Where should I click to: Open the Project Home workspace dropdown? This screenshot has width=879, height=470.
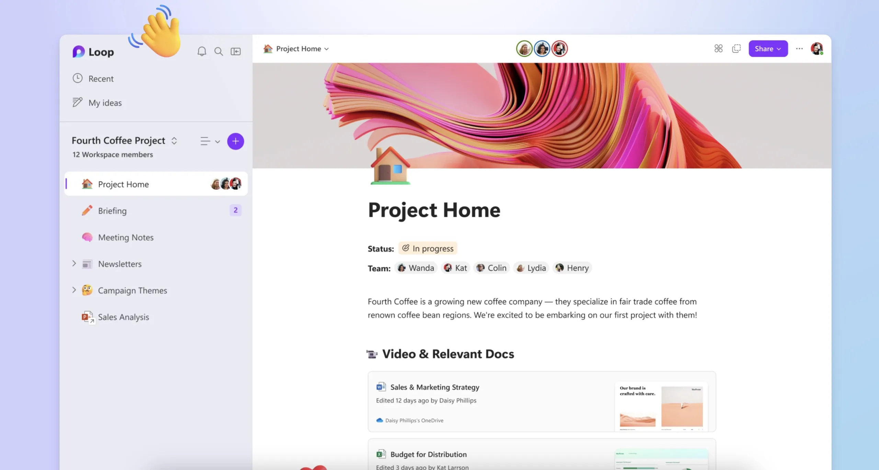(327, 49)
